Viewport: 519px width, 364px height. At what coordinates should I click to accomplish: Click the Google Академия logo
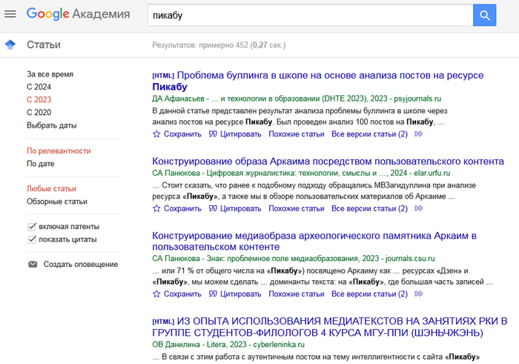click(78, 14)
